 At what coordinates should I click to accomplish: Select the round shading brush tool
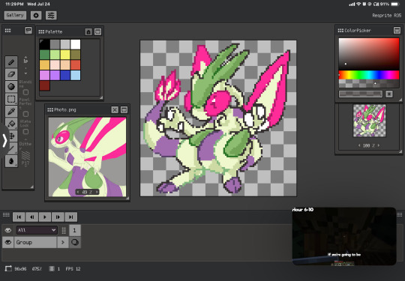(x=11, y=87)
